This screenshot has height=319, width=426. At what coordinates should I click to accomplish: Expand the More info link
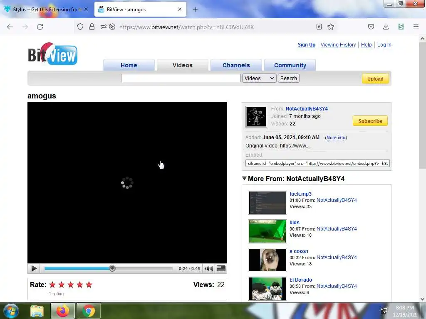point(336,137)
